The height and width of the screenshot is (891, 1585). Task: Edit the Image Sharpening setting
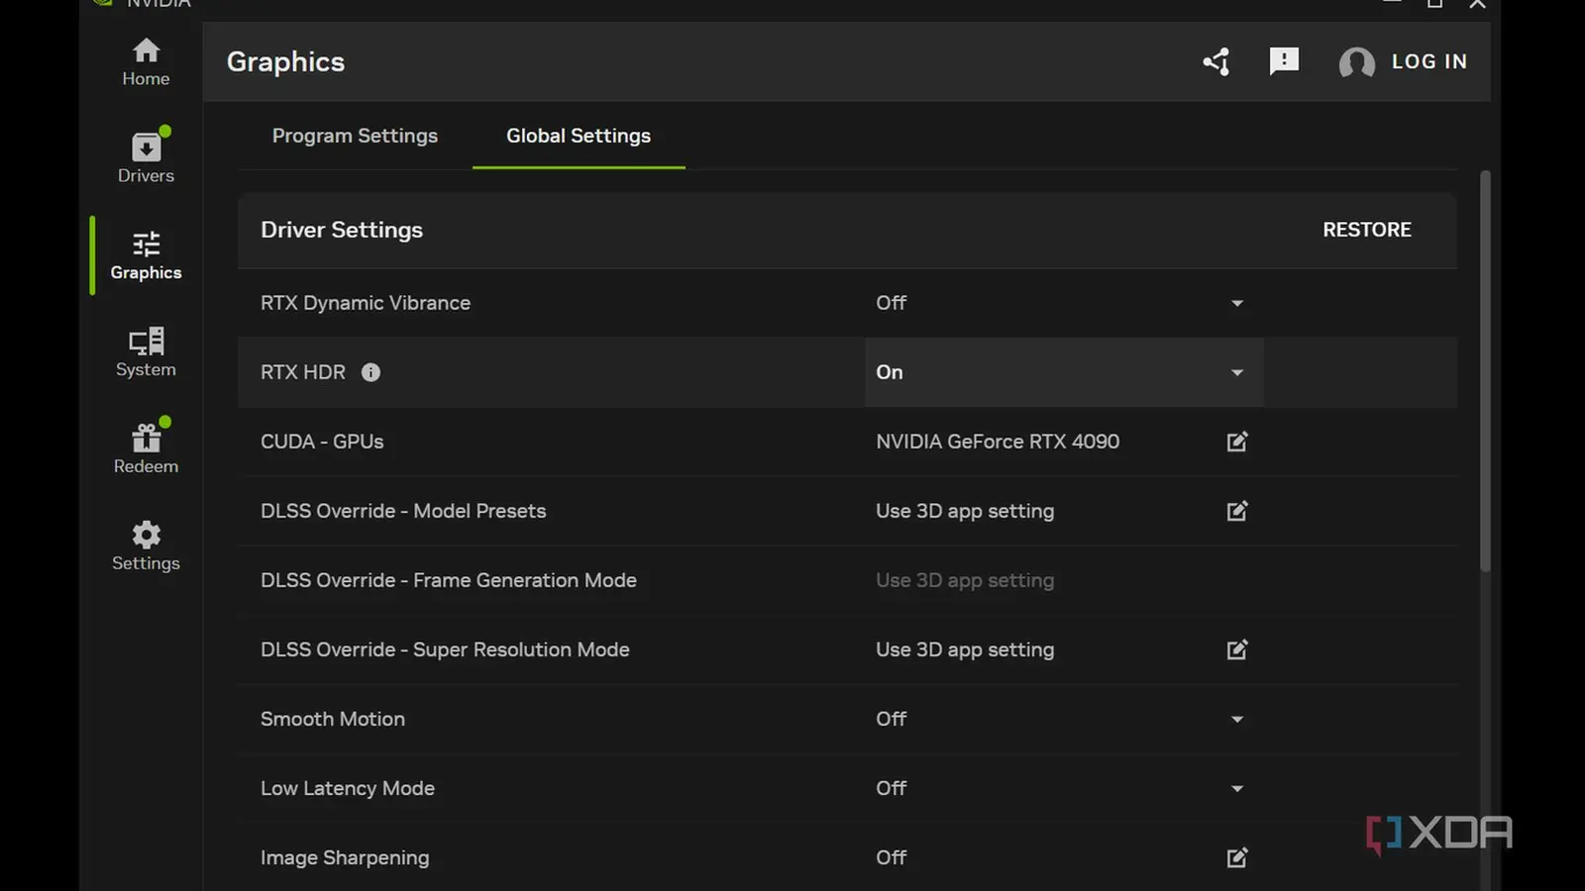pos(1237,857)
